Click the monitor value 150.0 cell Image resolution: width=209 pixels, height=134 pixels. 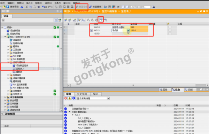click(x=139, y=30)
